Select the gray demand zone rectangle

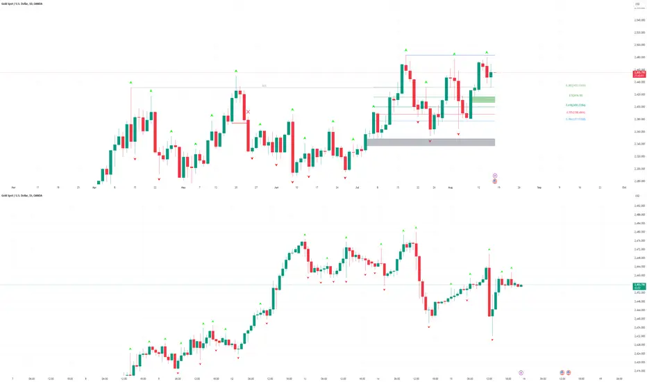tap(430, 142)
